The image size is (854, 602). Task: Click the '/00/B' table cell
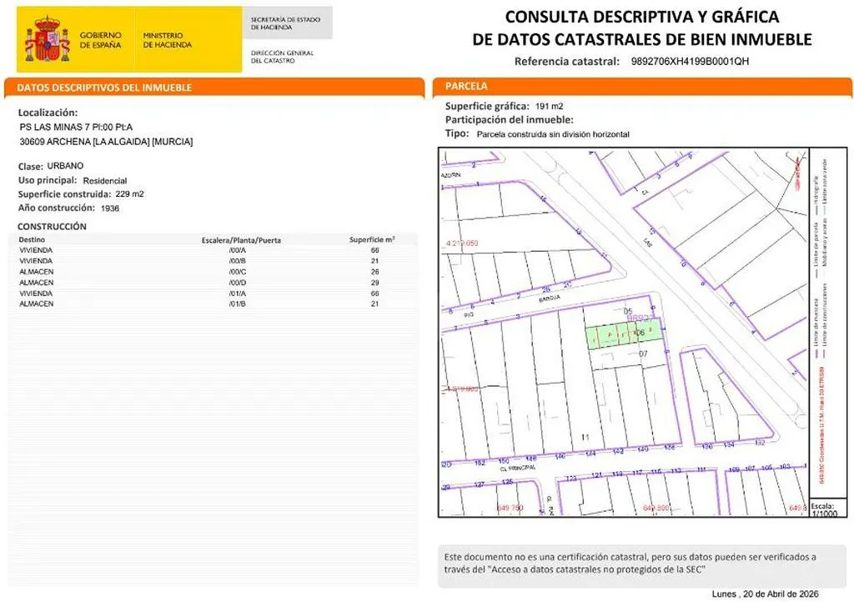(x=238, y=261)
